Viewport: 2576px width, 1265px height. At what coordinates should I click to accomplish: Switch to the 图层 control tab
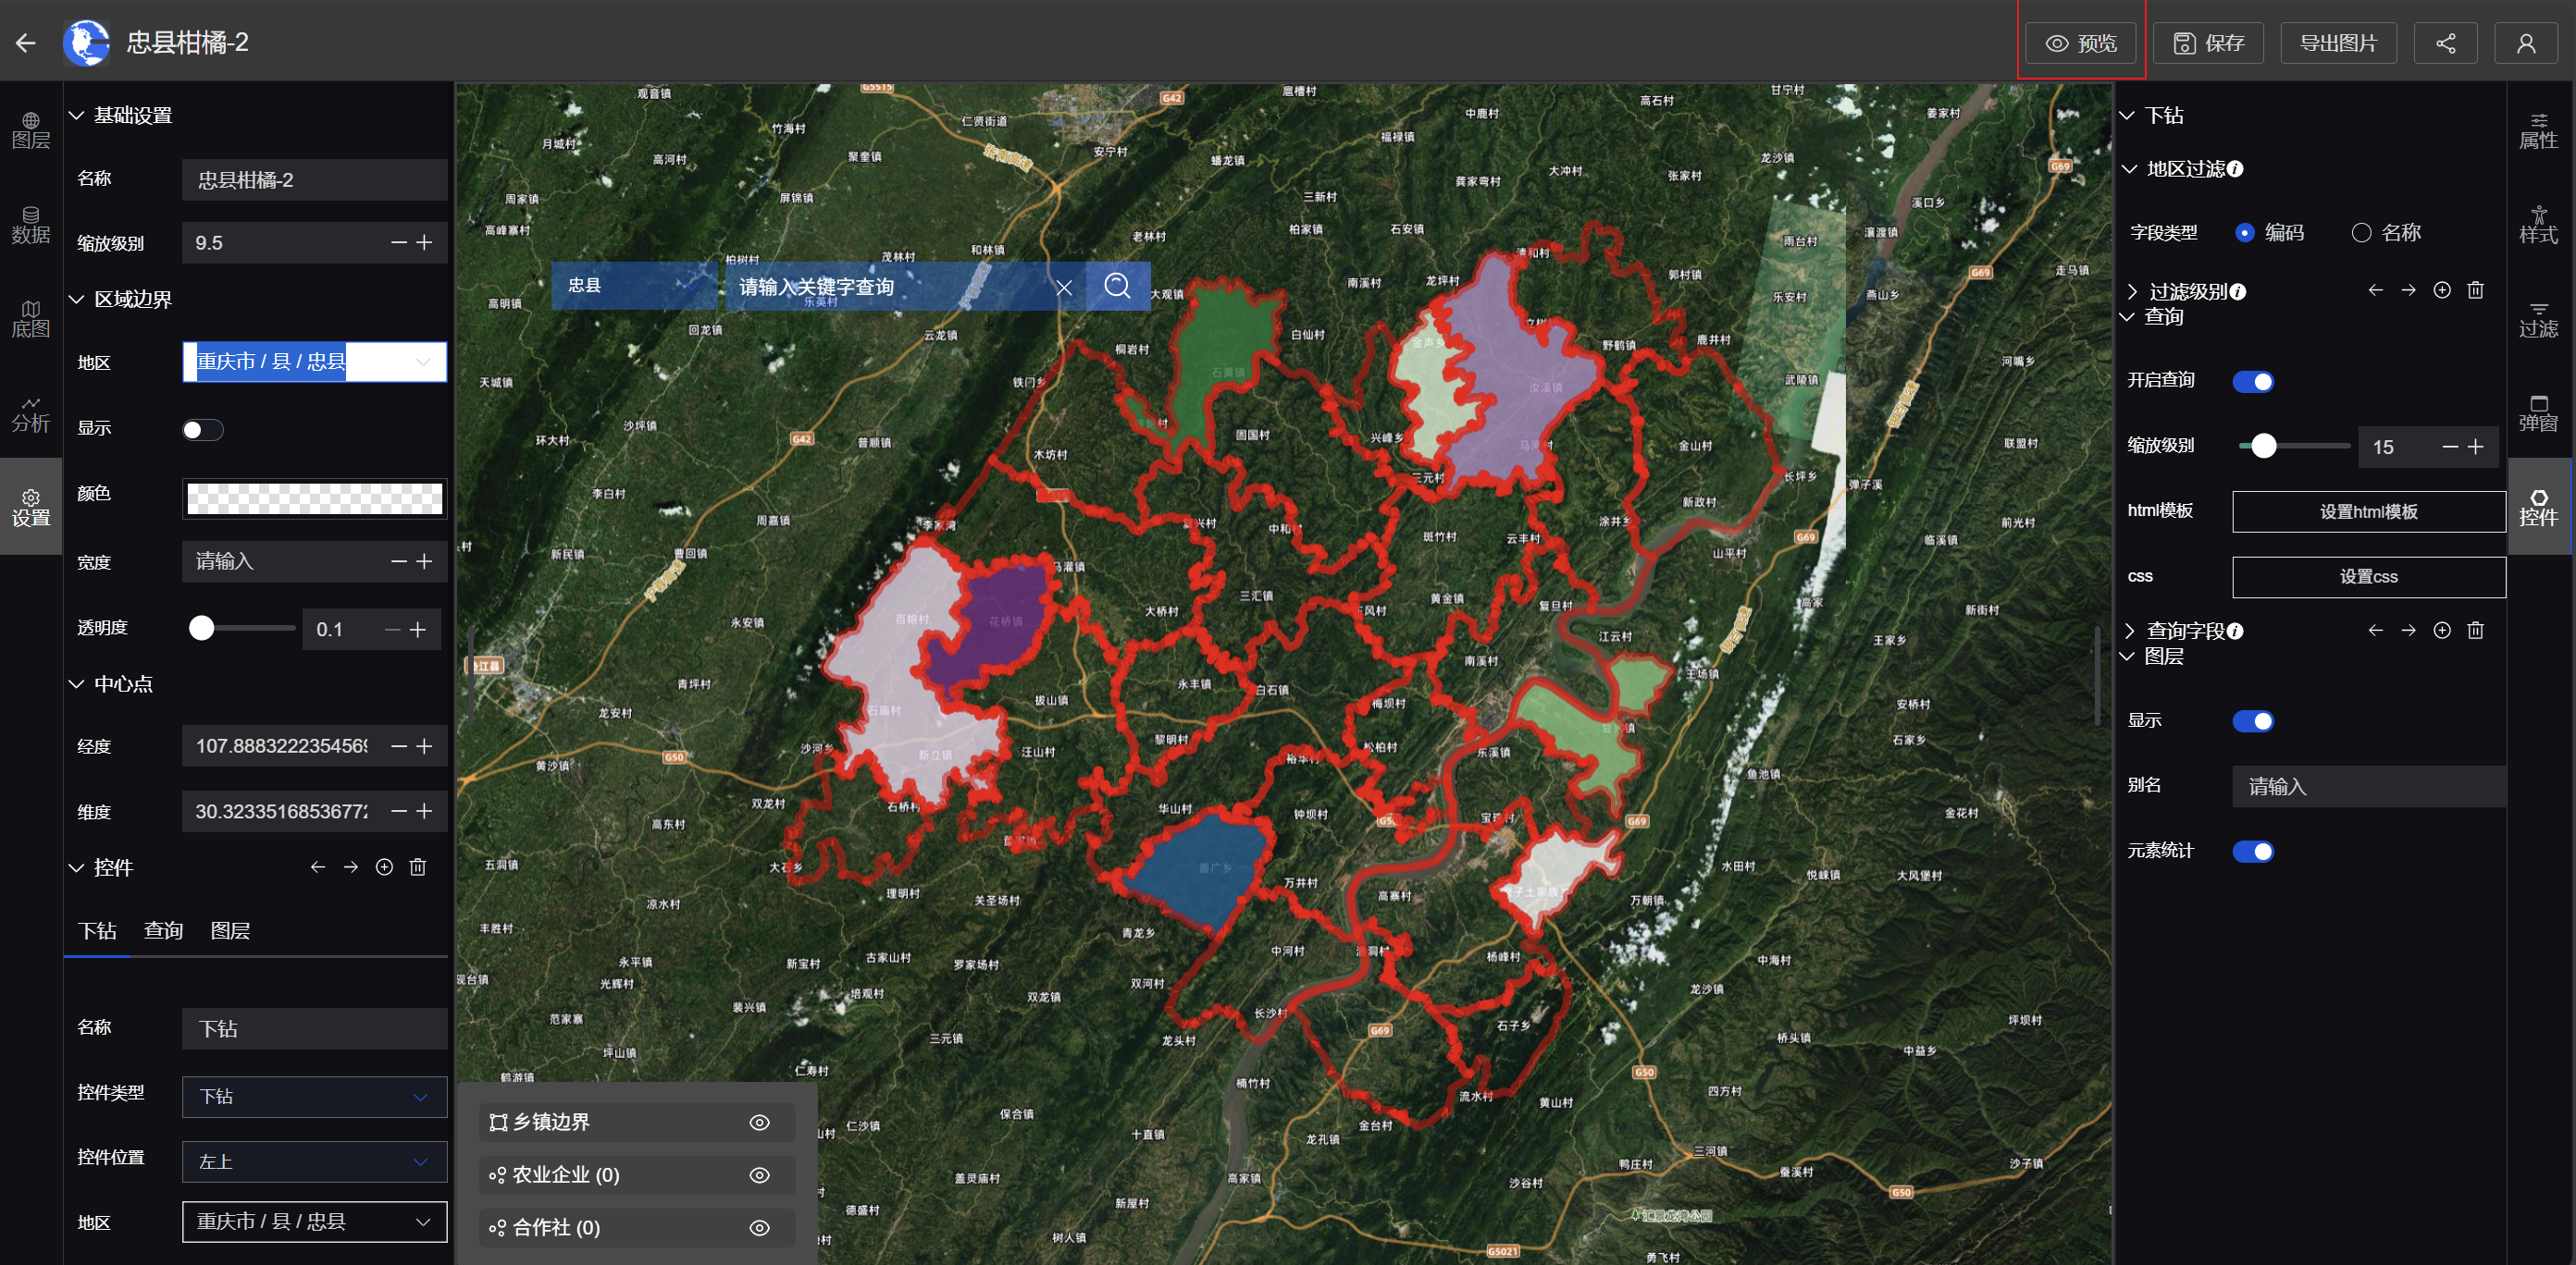click(230, 930)
